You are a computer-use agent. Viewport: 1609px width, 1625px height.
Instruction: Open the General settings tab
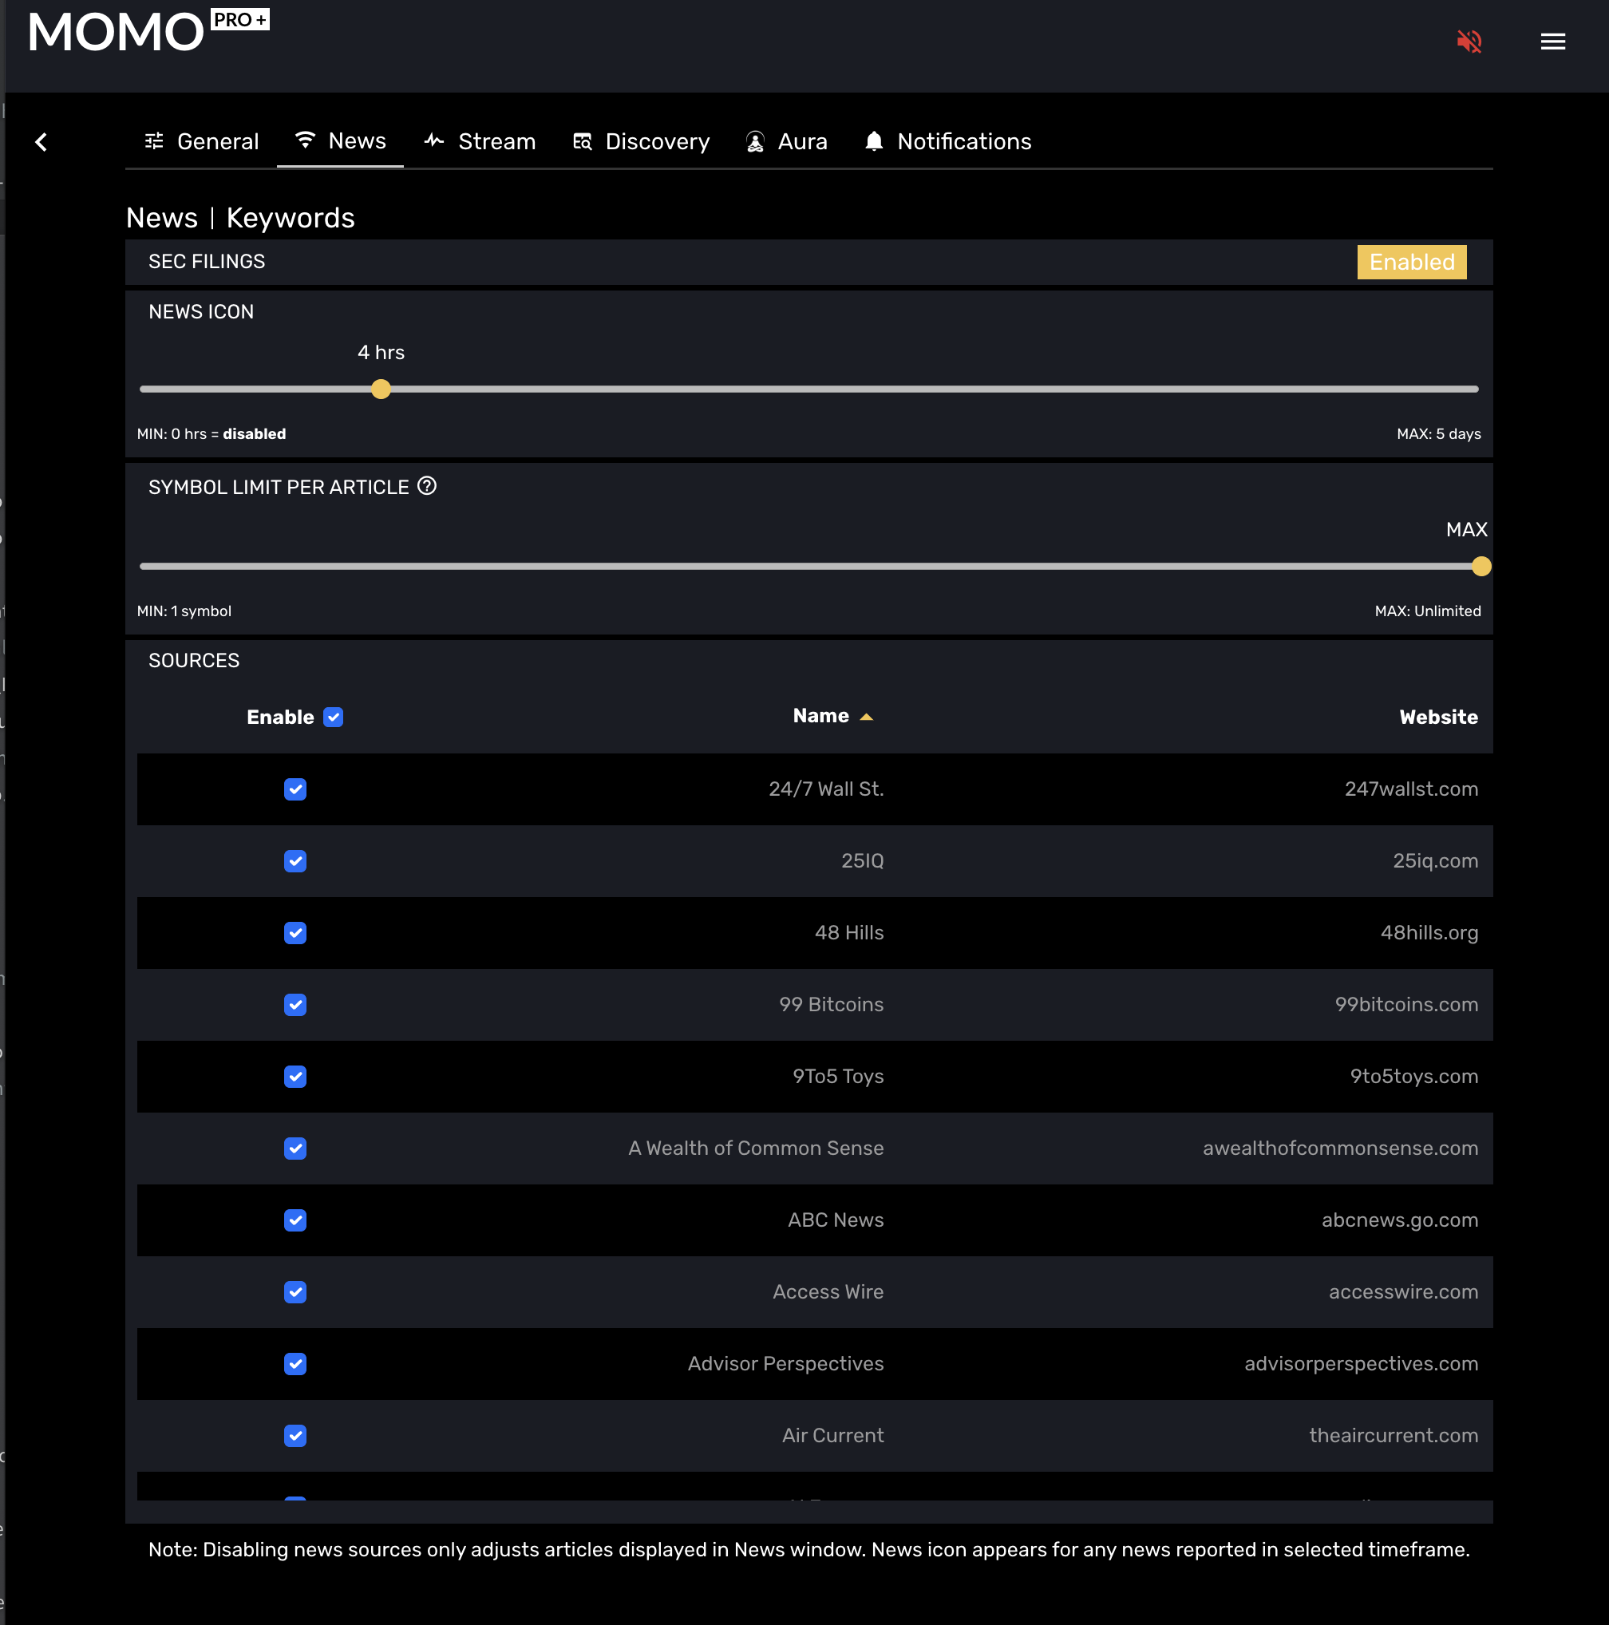tap(201, 141)
